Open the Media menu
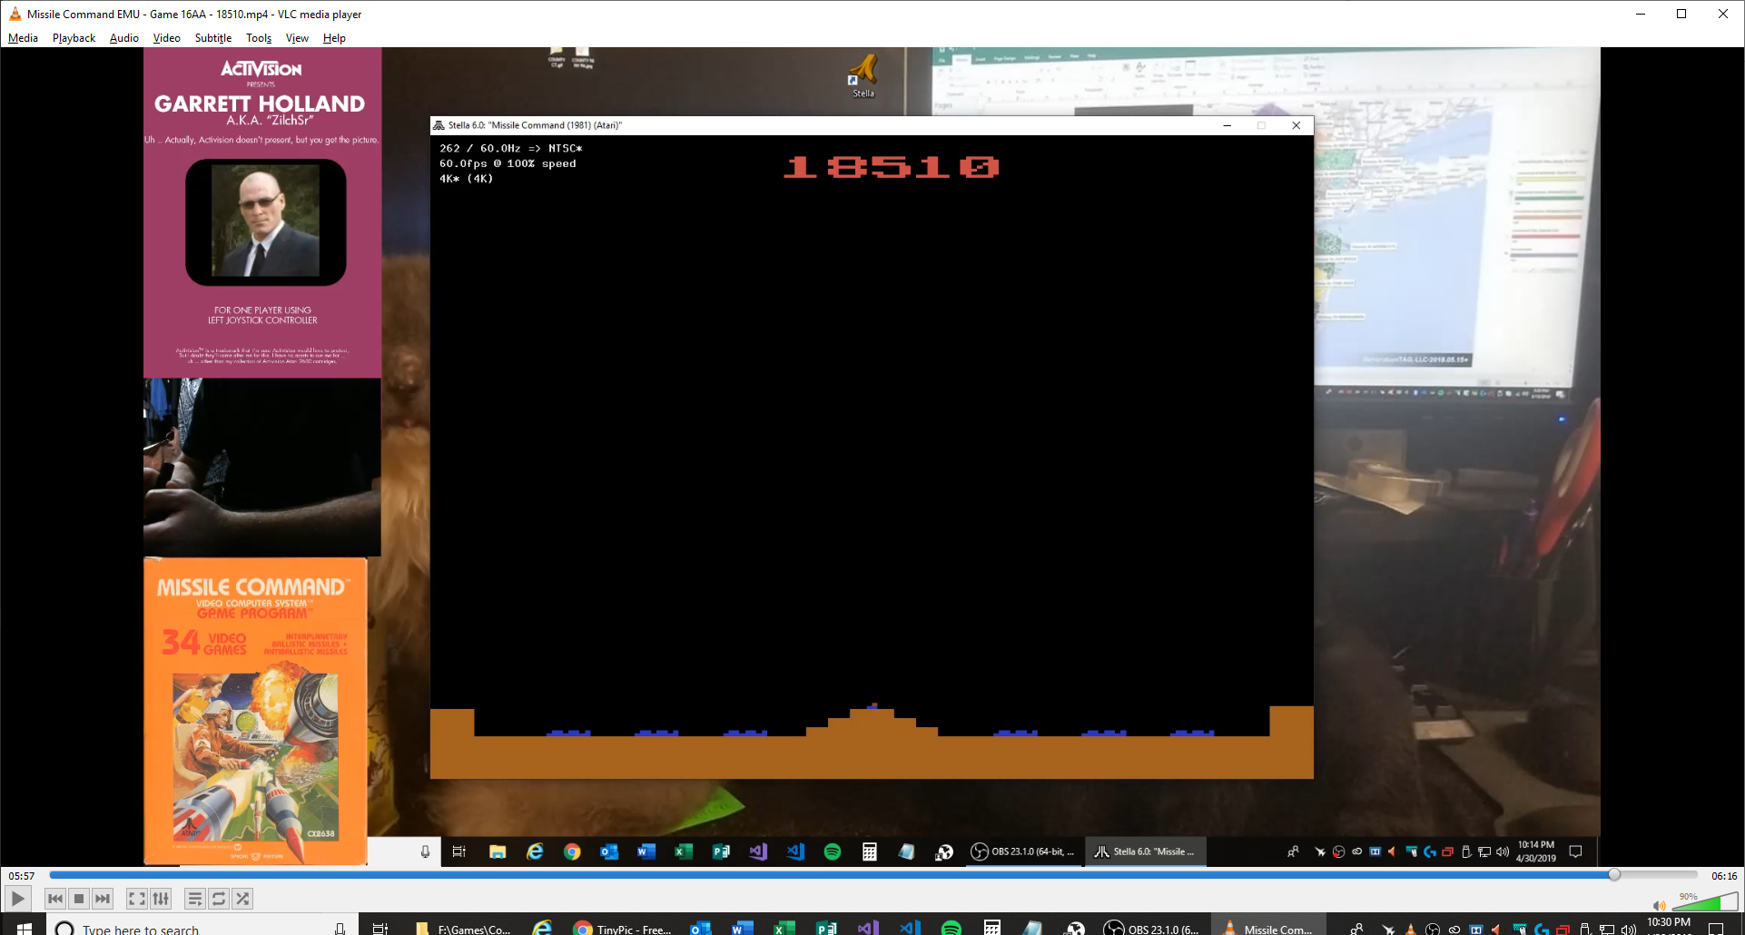Viewport: 1745px width, 935px height. (x=23, y=38)
